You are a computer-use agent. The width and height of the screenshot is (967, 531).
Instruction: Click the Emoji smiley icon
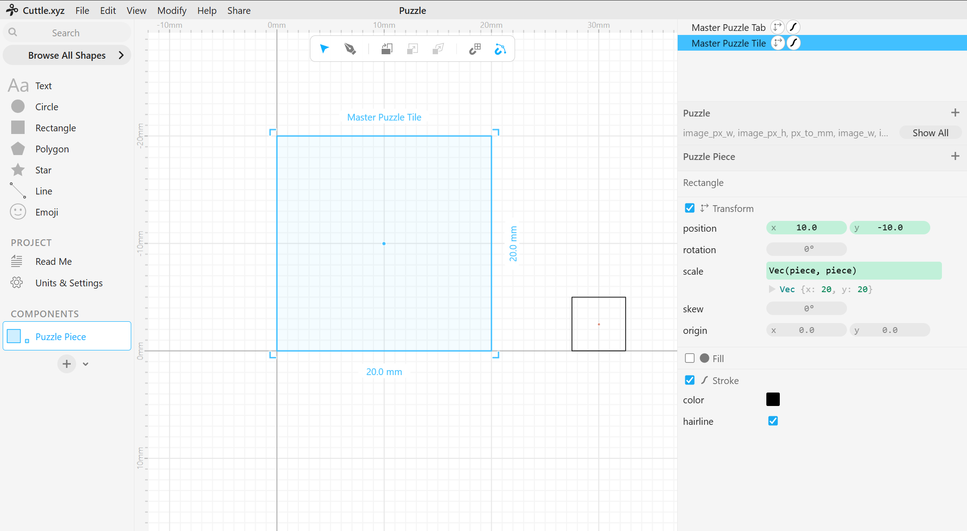18,212
